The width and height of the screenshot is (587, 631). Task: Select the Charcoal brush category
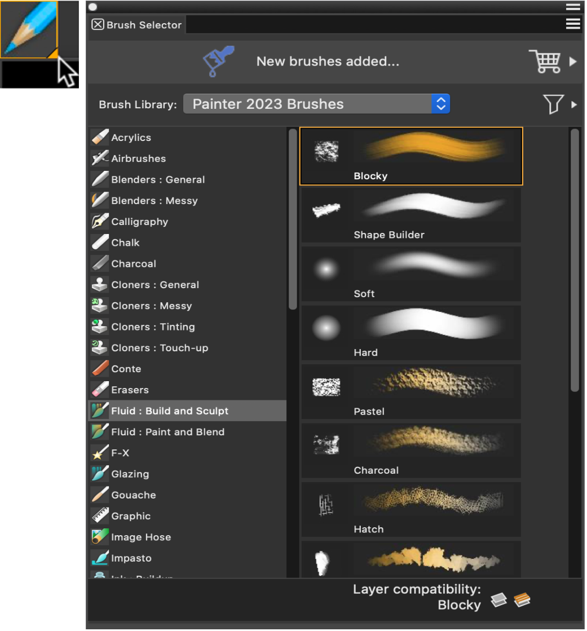tap(134, 263)
